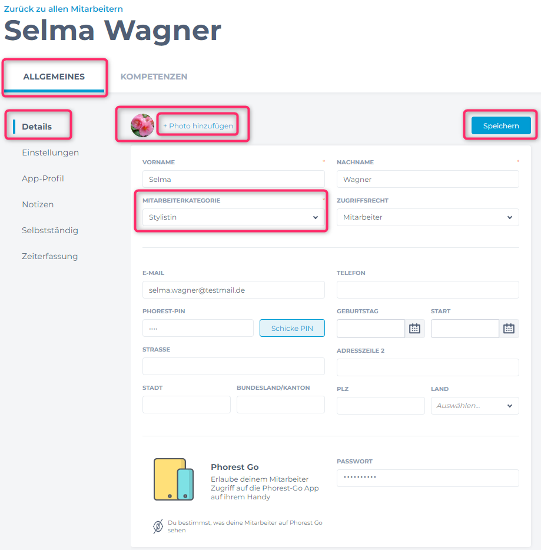541x550 pixels.
Task: Open the Notizen sidebar item
Action: coord(38,204)
